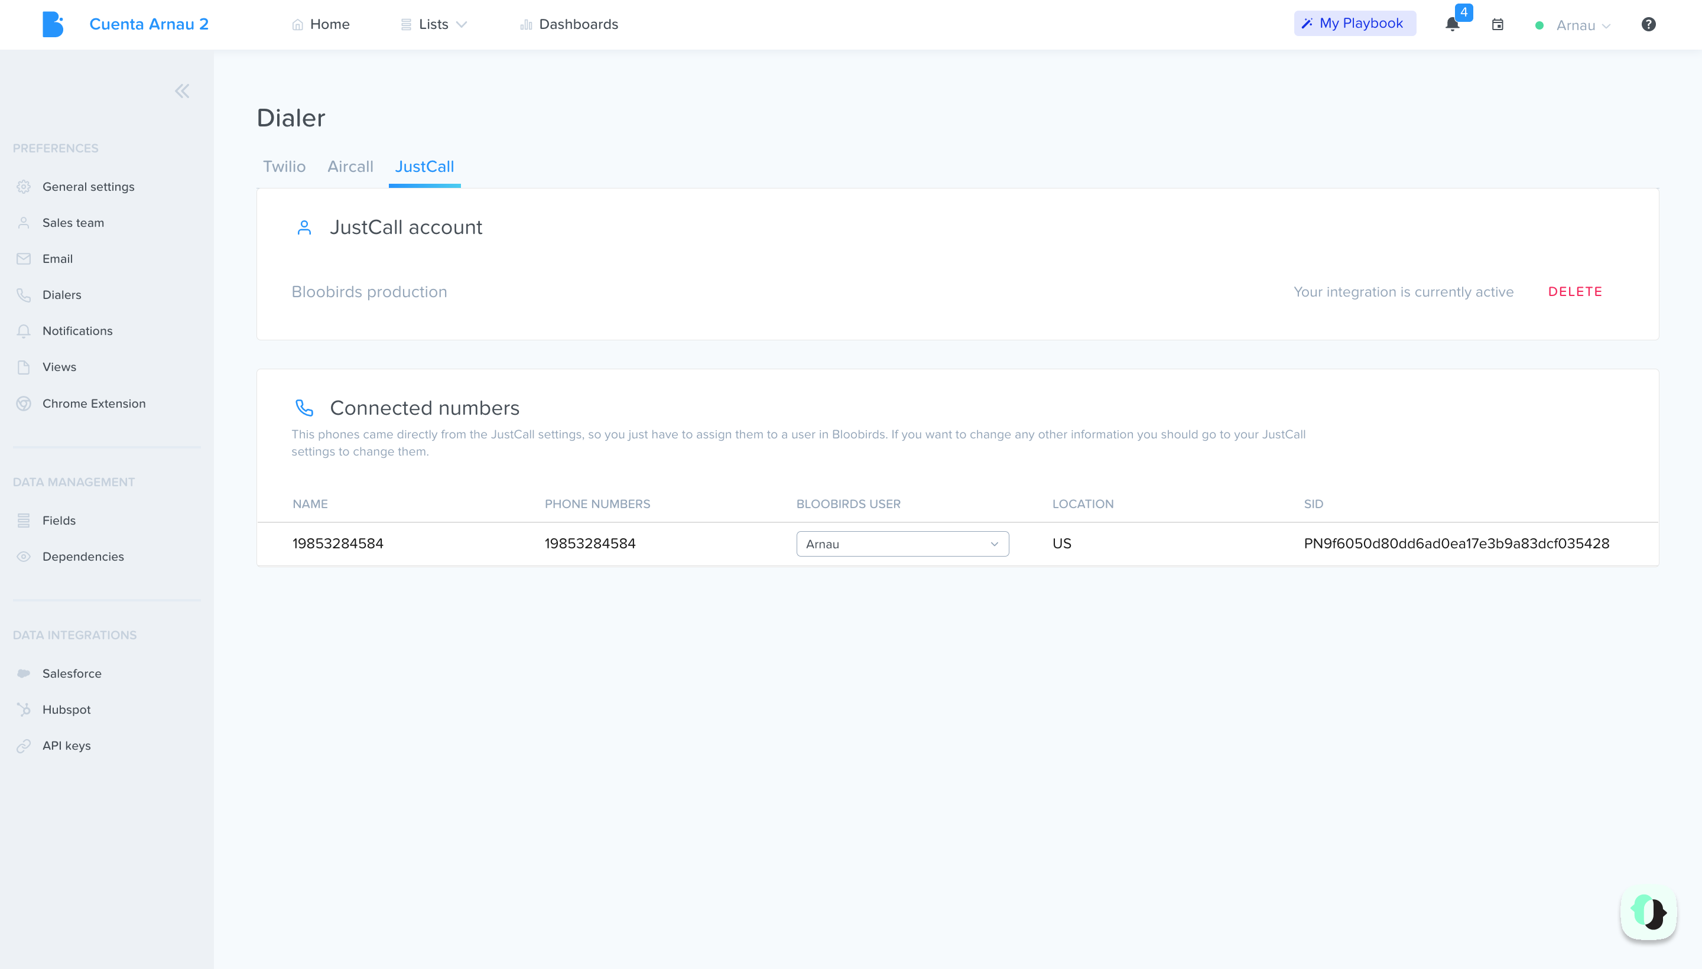Click the PHONE NUMBERS column header
Image resolution: width=1702 pixels, height=969 pixels.
click(597, 504)
